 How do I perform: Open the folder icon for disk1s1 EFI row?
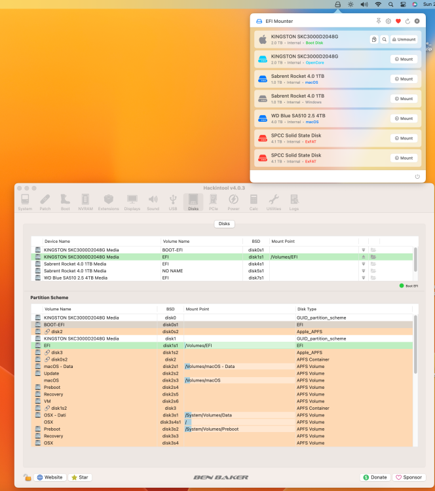tap(373, 257)
